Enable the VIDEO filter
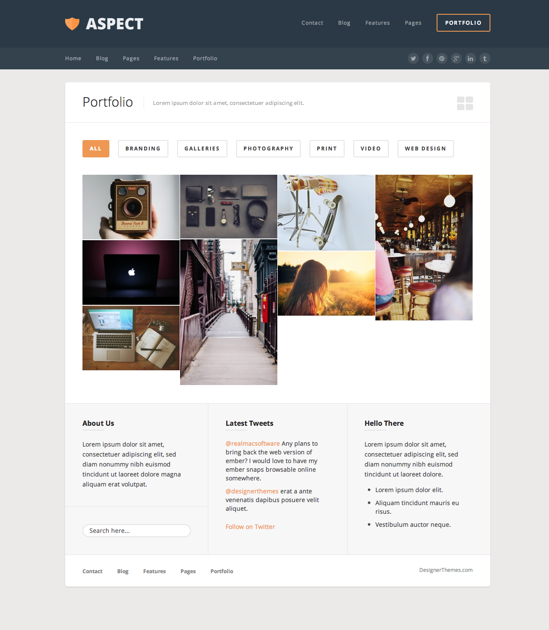The width and height of the screenshot is (549, 630). click(371, 148)
